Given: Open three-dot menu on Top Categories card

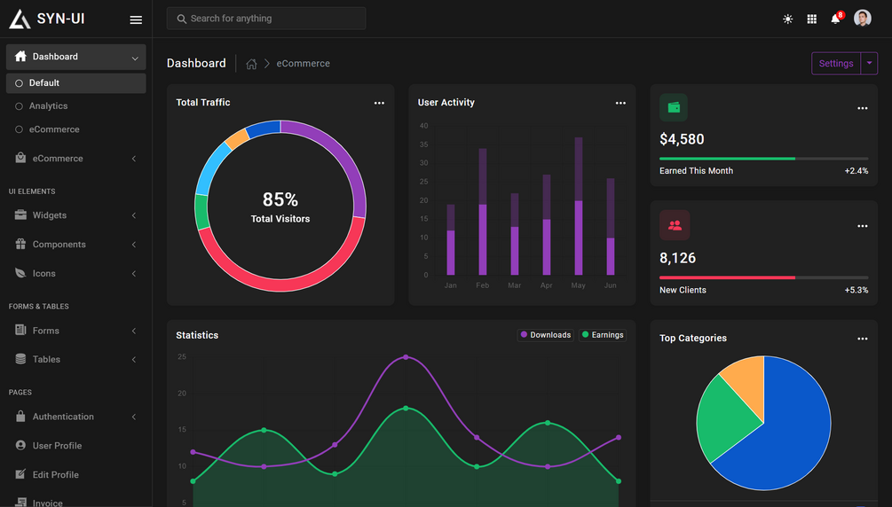Looking at the screenshot, I should coord(863,339).
